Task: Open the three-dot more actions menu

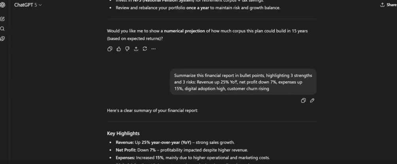Action: (x=154, y=49)
